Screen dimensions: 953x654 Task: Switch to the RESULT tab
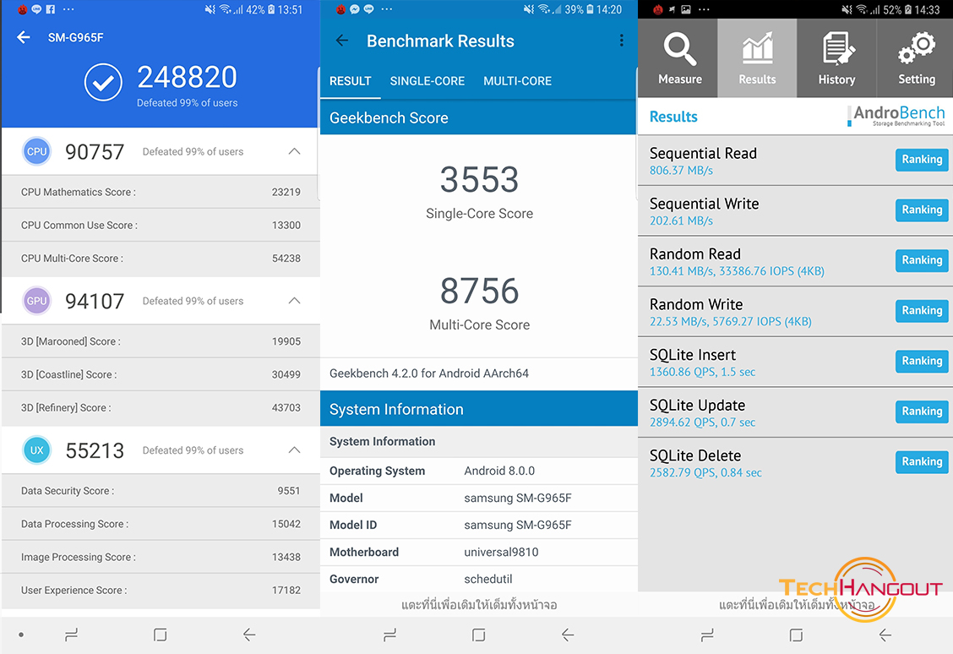coord(350,81)
